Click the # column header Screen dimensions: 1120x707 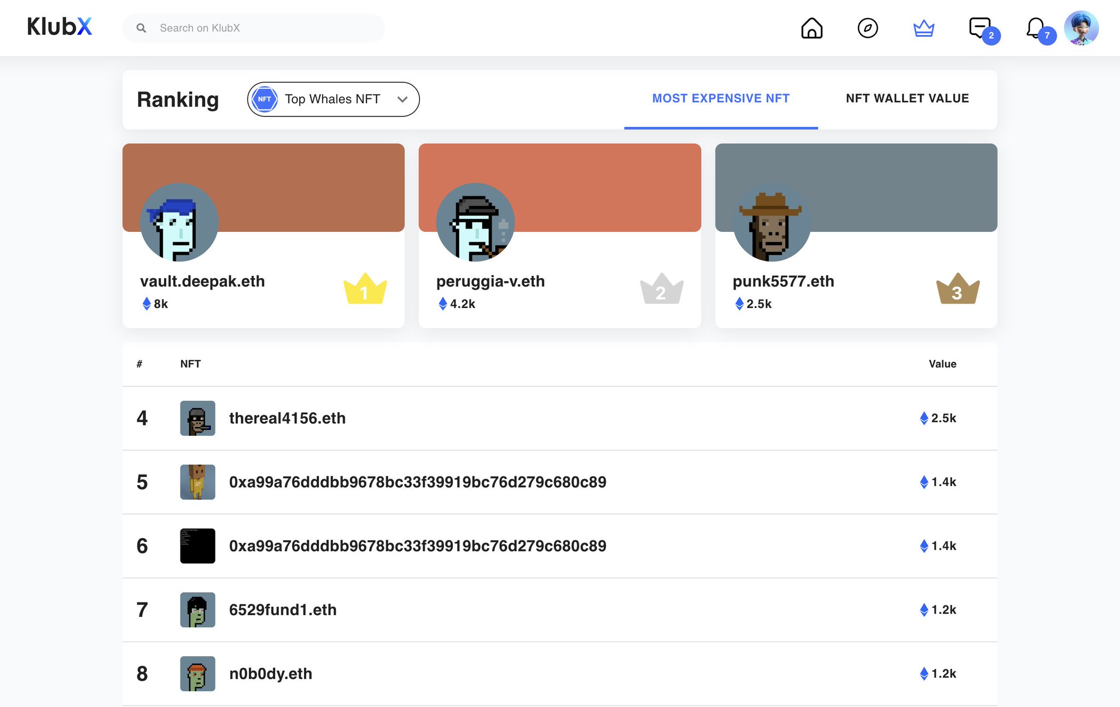click(139, 364)
